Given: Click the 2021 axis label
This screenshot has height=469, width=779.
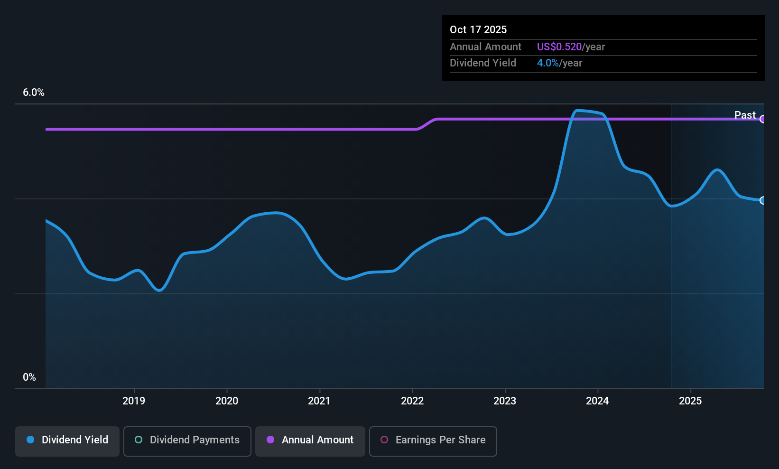Looking at the screenshot, I should (x=319, y=401).
